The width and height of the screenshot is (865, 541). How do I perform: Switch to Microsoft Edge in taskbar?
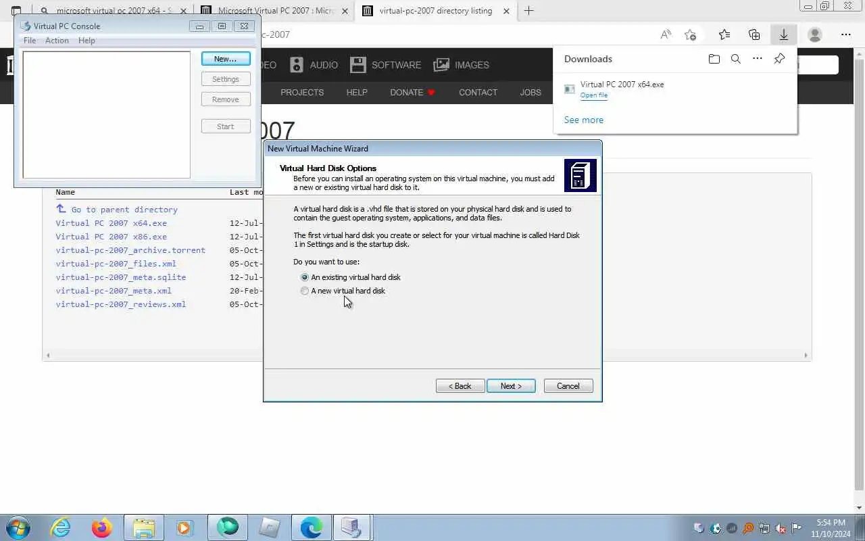tap(312, 527)
